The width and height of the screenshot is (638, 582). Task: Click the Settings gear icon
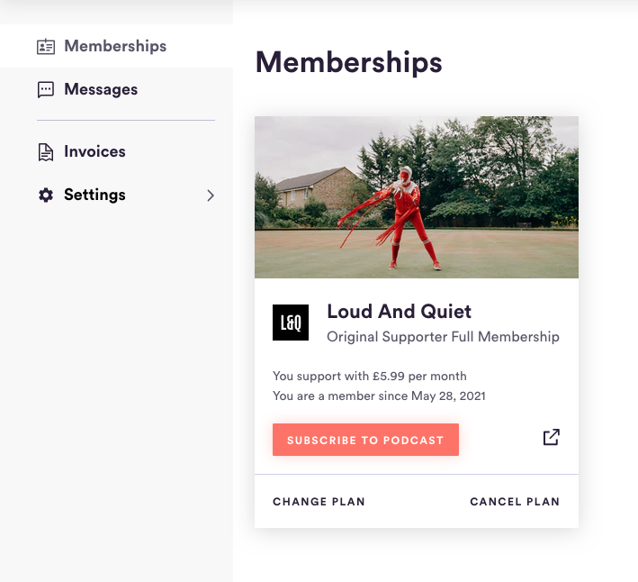[x=46, y=196]
